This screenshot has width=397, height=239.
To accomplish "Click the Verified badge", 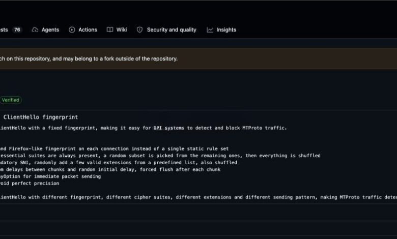I will tap(10, 100).
